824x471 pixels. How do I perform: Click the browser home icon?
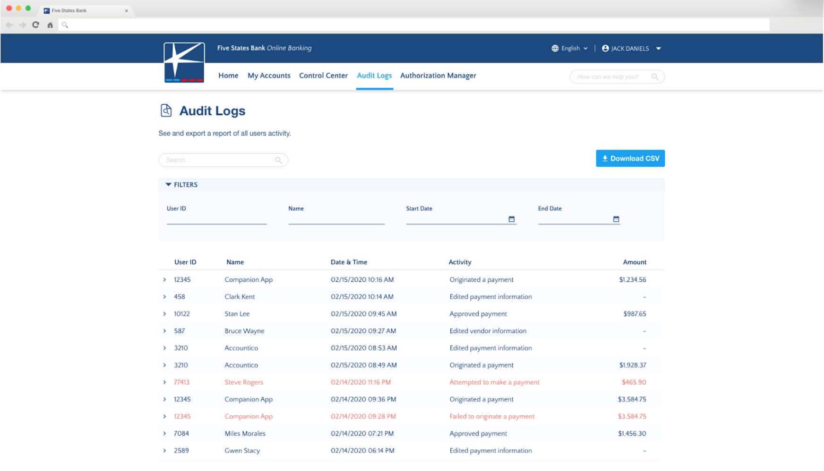[x=50, y=25]
